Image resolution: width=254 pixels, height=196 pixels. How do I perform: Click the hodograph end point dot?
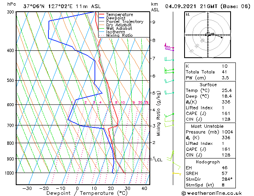pos(222,38)
